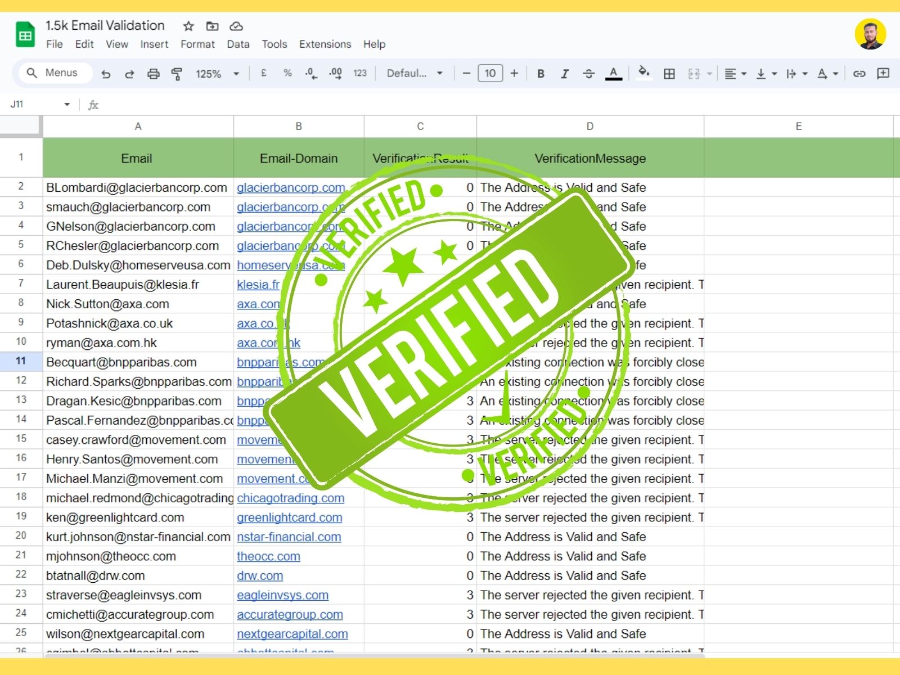The width and height of the screenshot is (900, 675).
Task: Open the glacierbancorp.com link
Action: coord(290,187)
